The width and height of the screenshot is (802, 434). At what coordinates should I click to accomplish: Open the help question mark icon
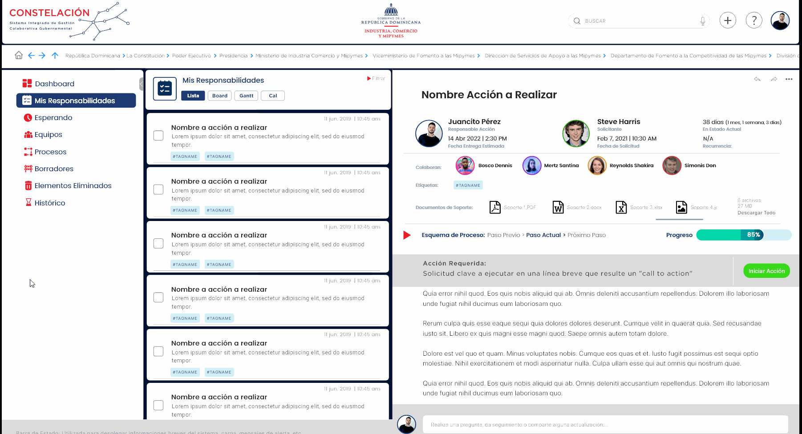(x=754, y=20)
